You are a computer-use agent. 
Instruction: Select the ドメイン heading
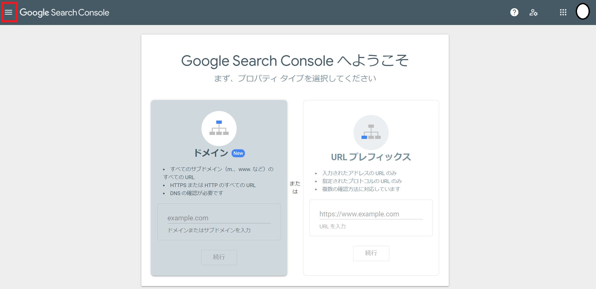pyautogui.click(x=211, y=153)
